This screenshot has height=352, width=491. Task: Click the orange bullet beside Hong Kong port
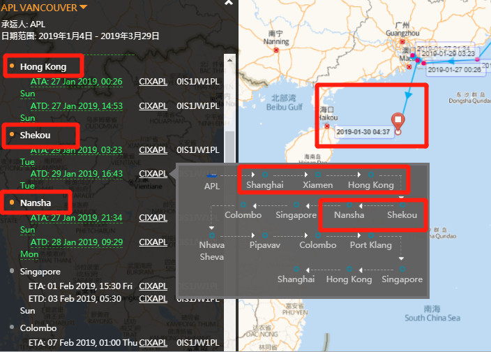[12, 66]
